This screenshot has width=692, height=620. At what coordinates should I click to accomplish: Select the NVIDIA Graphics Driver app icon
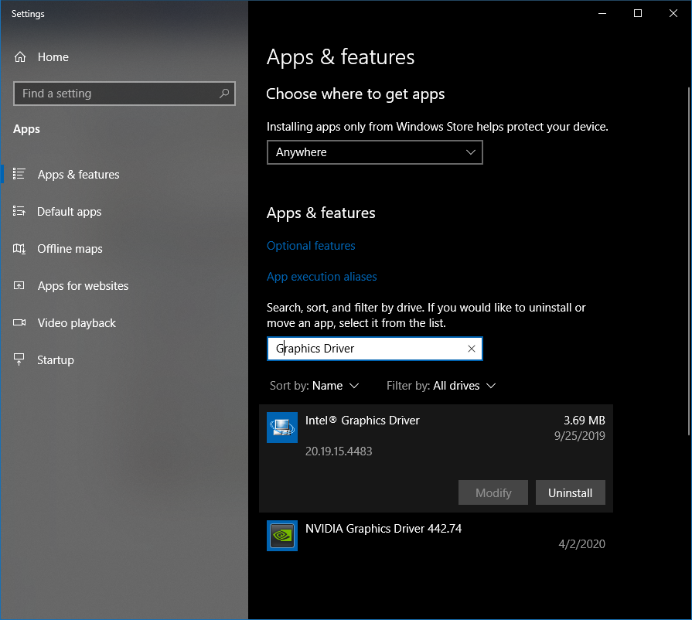coord(281,535)
